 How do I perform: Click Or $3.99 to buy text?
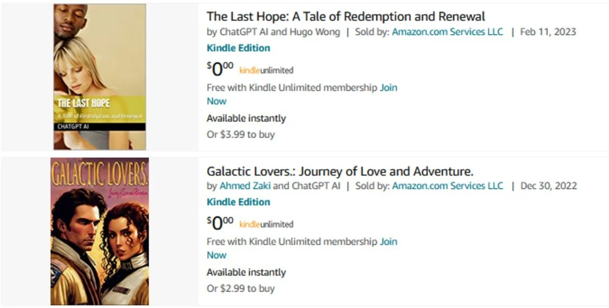click(x=240, y=135)
